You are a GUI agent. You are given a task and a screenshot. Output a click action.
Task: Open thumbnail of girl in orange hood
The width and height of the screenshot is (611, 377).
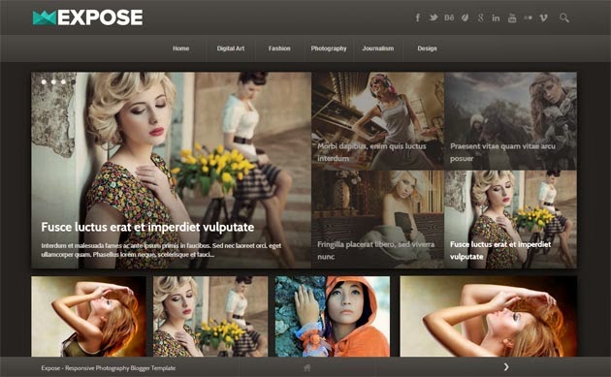tap(333, 316)
